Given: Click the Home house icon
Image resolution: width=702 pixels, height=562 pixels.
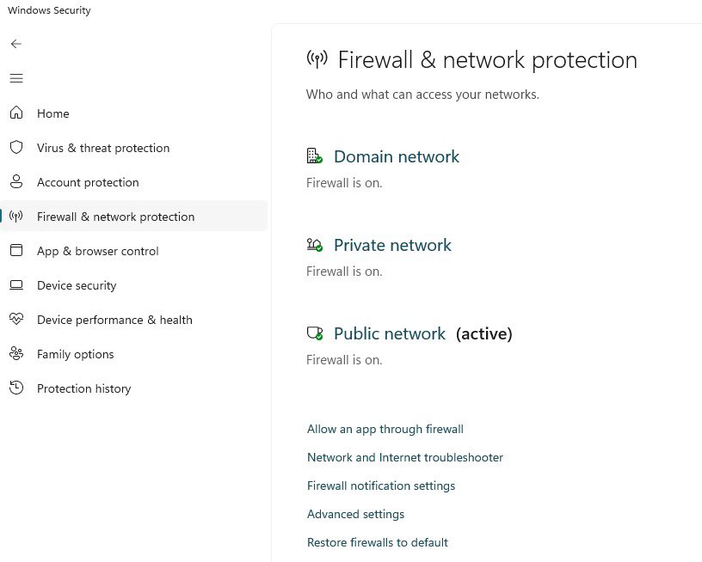Looking at the screenshot, I should (x=15, y=113).
